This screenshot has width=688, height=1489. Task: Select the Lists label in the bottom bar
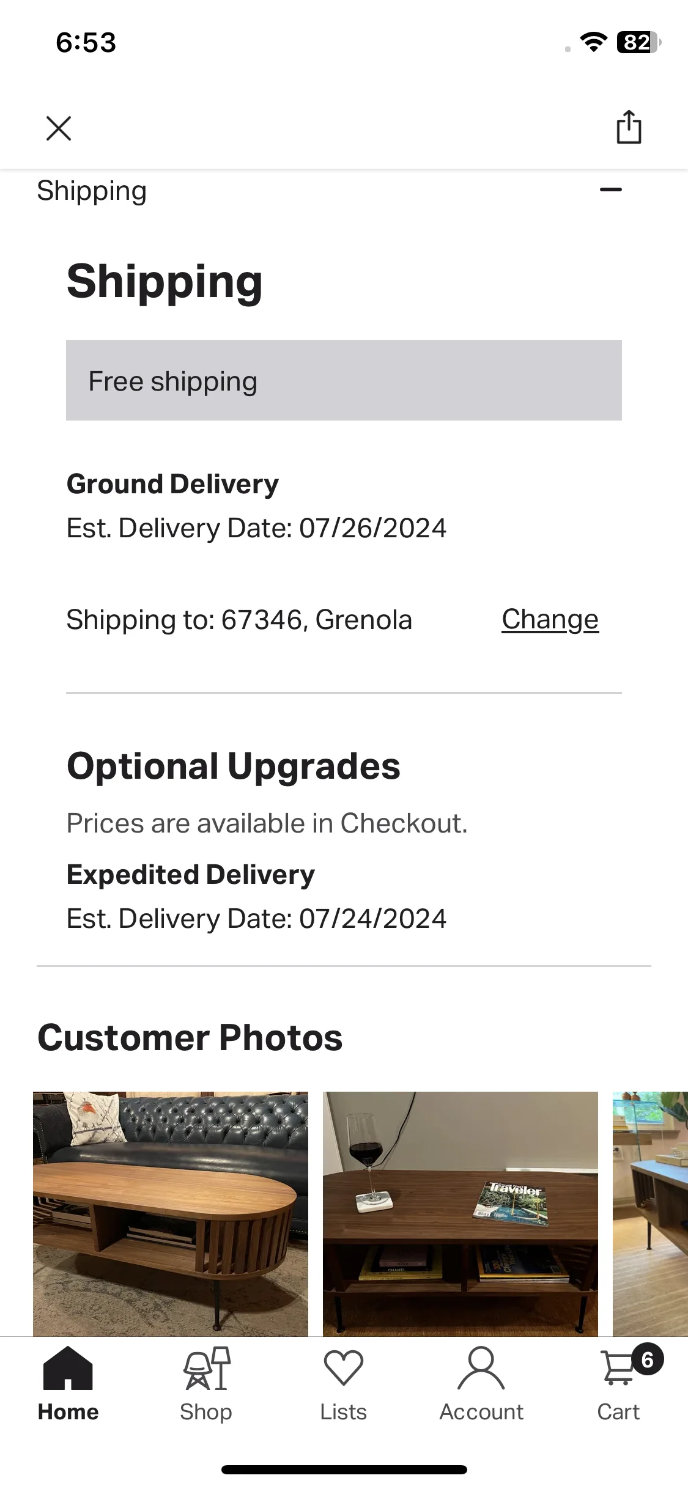tap(344, 1412)
